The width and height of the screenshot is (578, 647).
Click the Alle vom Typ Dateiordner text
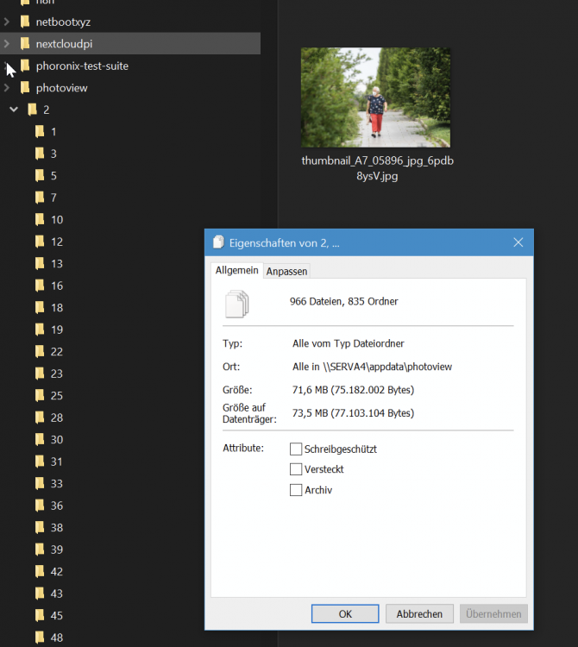[349, 343]
